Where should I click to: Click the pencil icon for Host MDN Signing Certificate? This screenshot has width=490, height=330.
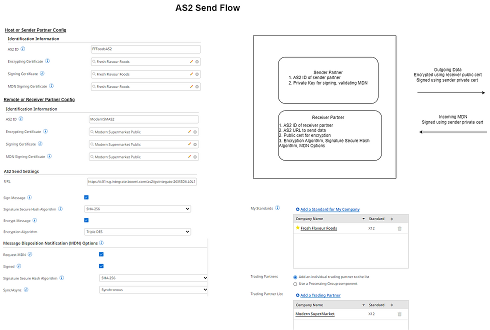(191, 86)
